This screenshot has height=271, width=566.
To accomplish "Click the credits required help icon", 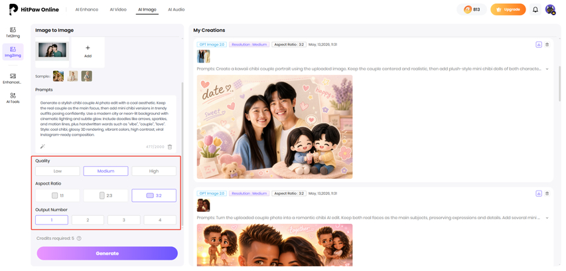I will pos(79,238).
